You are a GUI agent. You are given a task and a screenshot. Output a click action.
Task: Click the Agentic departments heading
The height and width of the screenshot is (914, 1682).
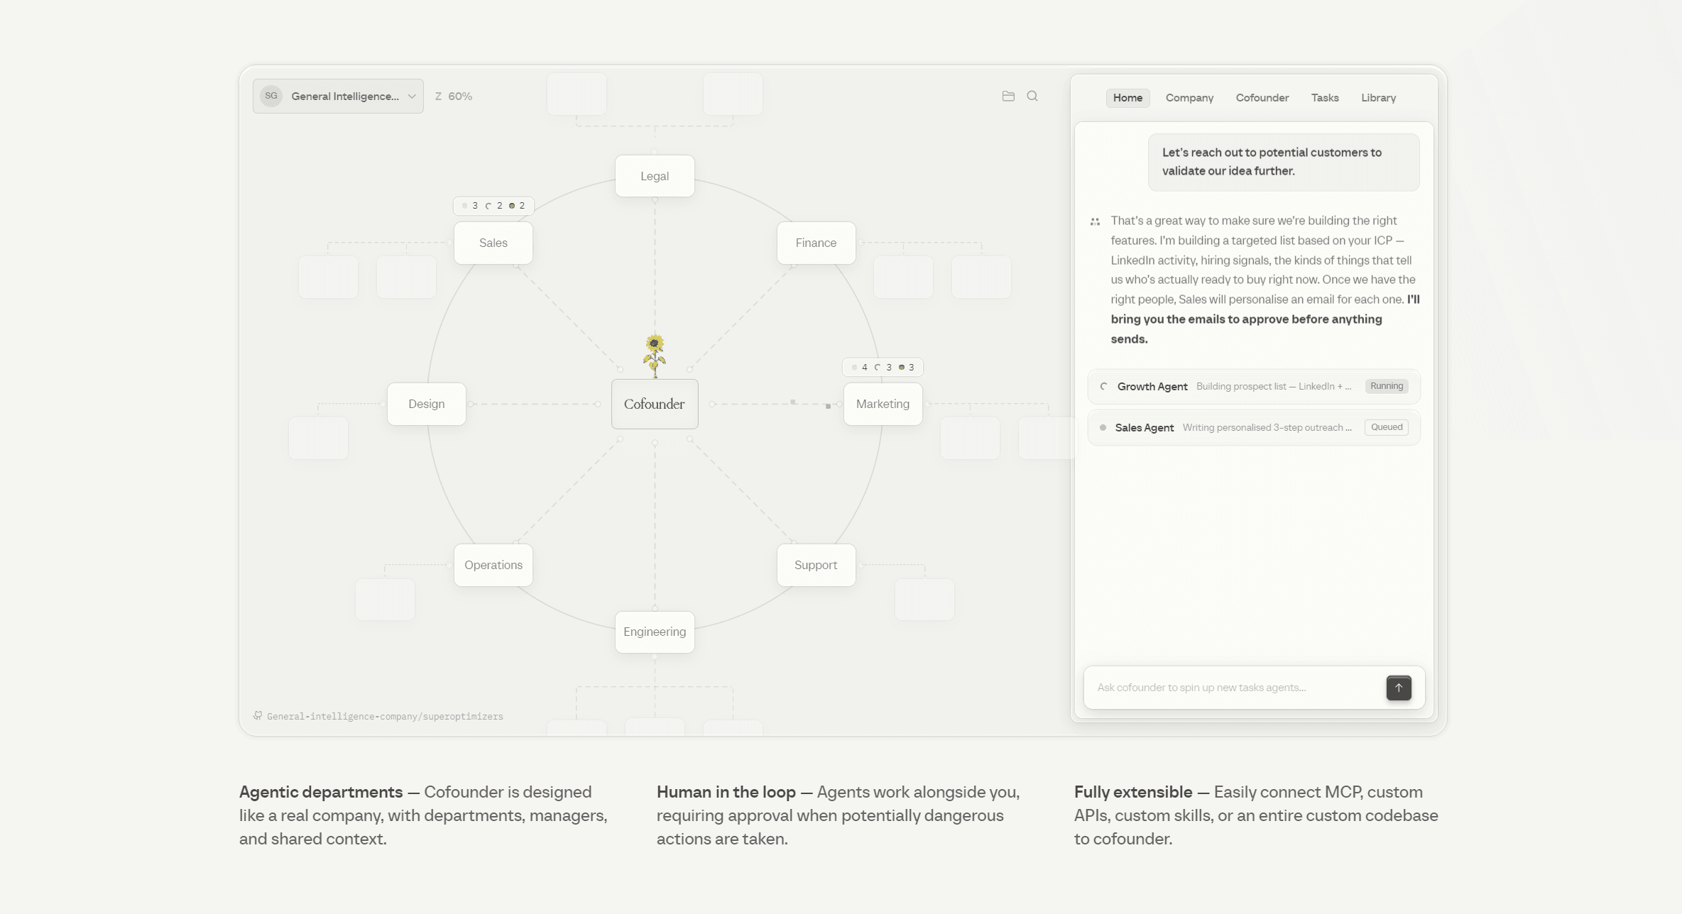click(x=321, y=792)
